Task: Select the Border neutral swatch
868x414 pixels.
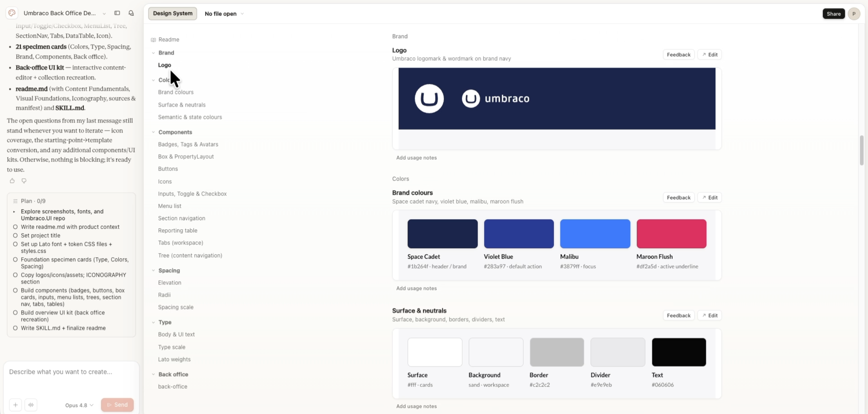Action: click(x=557, y=352)
